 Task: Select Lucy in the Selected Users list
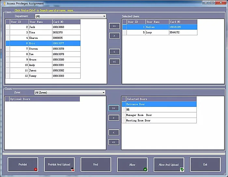tap(160, 32)
